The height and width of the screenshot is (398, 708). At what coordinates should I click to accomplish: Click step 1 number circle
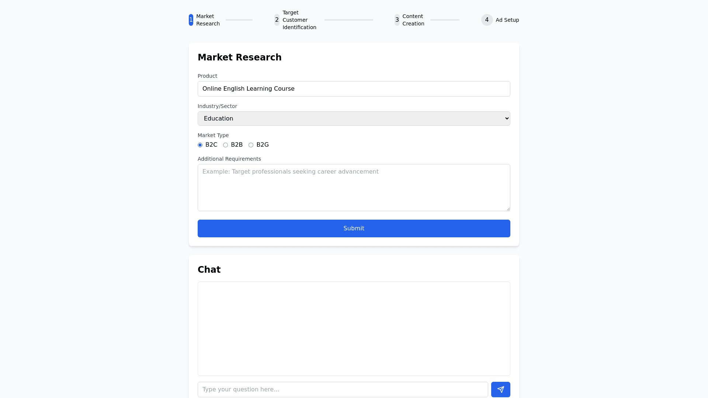[191, 20]
